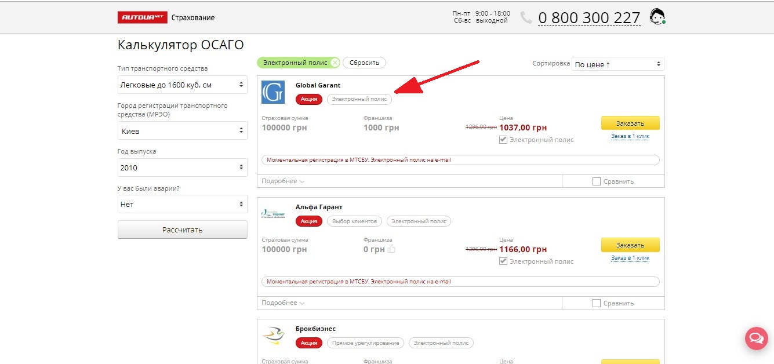Expand Подробнее for Global Garant offer

click(283, 181)
